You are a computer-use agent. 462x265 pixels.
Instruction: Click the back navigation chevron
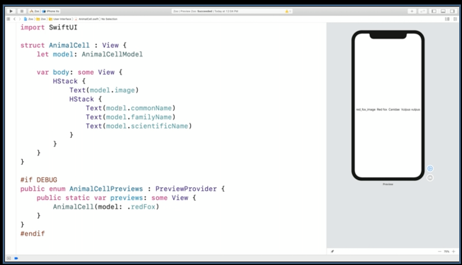tap(15, 19)
